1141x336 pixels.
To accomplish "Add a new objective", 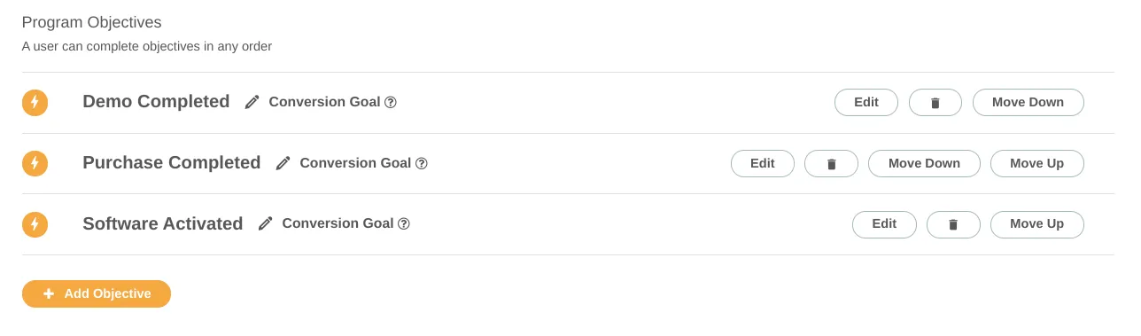I will coord(97,294).
